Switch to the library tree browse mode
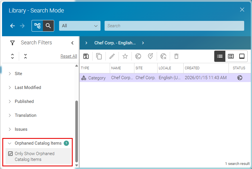252x169 pixels. click(37, 26)
